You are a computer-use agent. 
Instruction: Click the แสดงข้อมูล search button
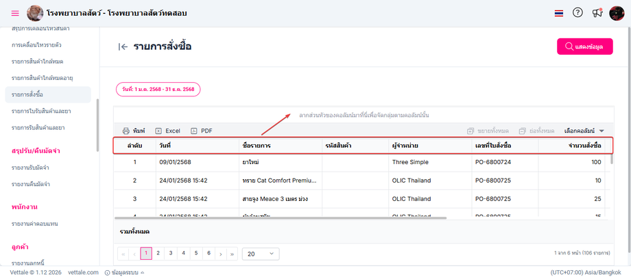click(585, 46)
